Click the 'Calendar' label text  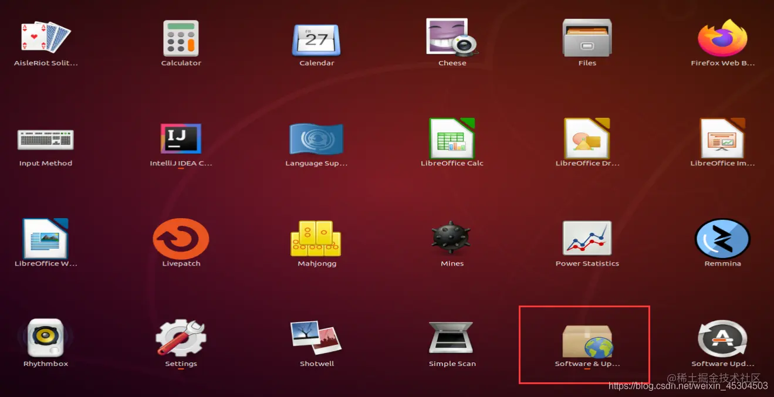316,63
